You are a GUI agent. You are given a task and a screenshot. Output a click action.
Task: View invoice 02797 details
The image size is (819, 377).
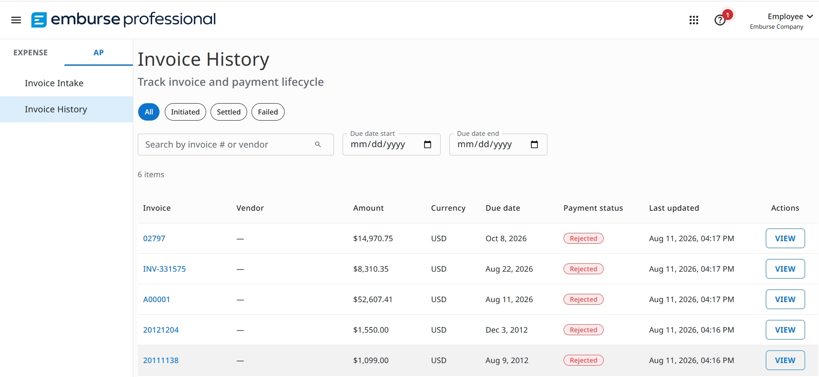coord(785,239)
